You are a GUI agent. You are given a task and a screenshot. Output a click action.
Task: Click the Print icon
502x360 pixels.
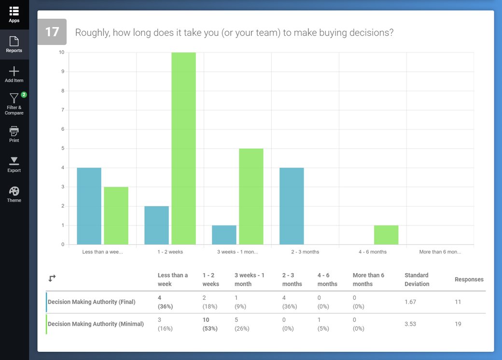coord(14,132)
